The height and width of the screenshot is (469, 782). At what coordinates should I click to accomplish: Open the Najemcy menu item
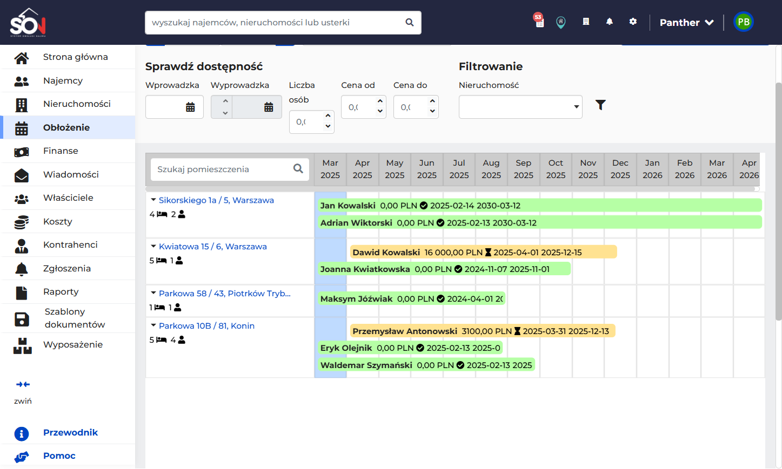(68, 81)
